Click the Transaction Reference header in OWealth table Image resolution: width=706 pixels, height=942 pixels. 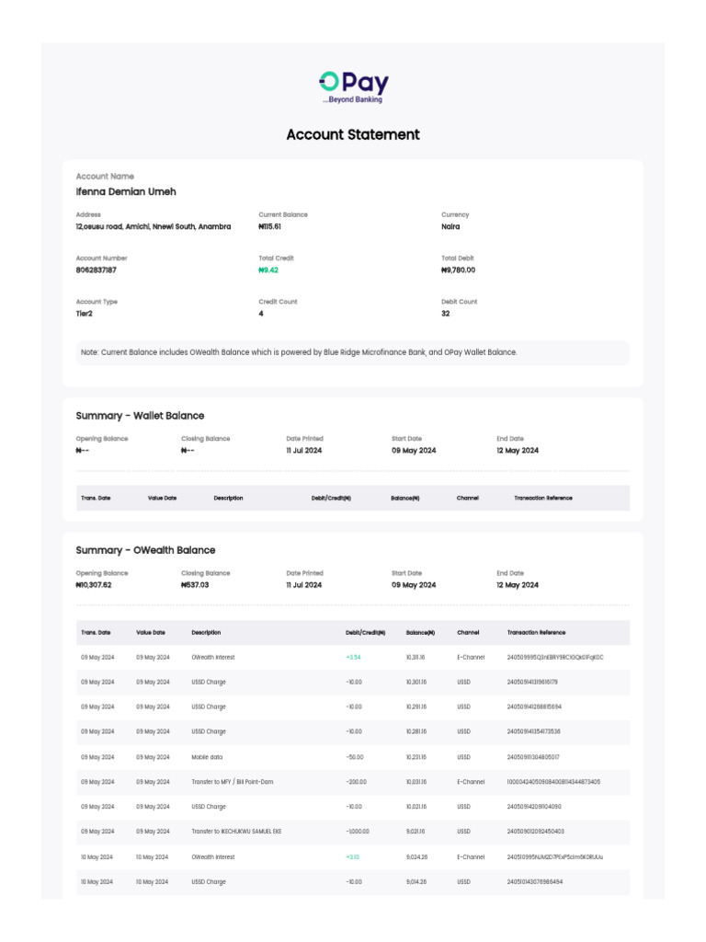[x=537, y=633]
